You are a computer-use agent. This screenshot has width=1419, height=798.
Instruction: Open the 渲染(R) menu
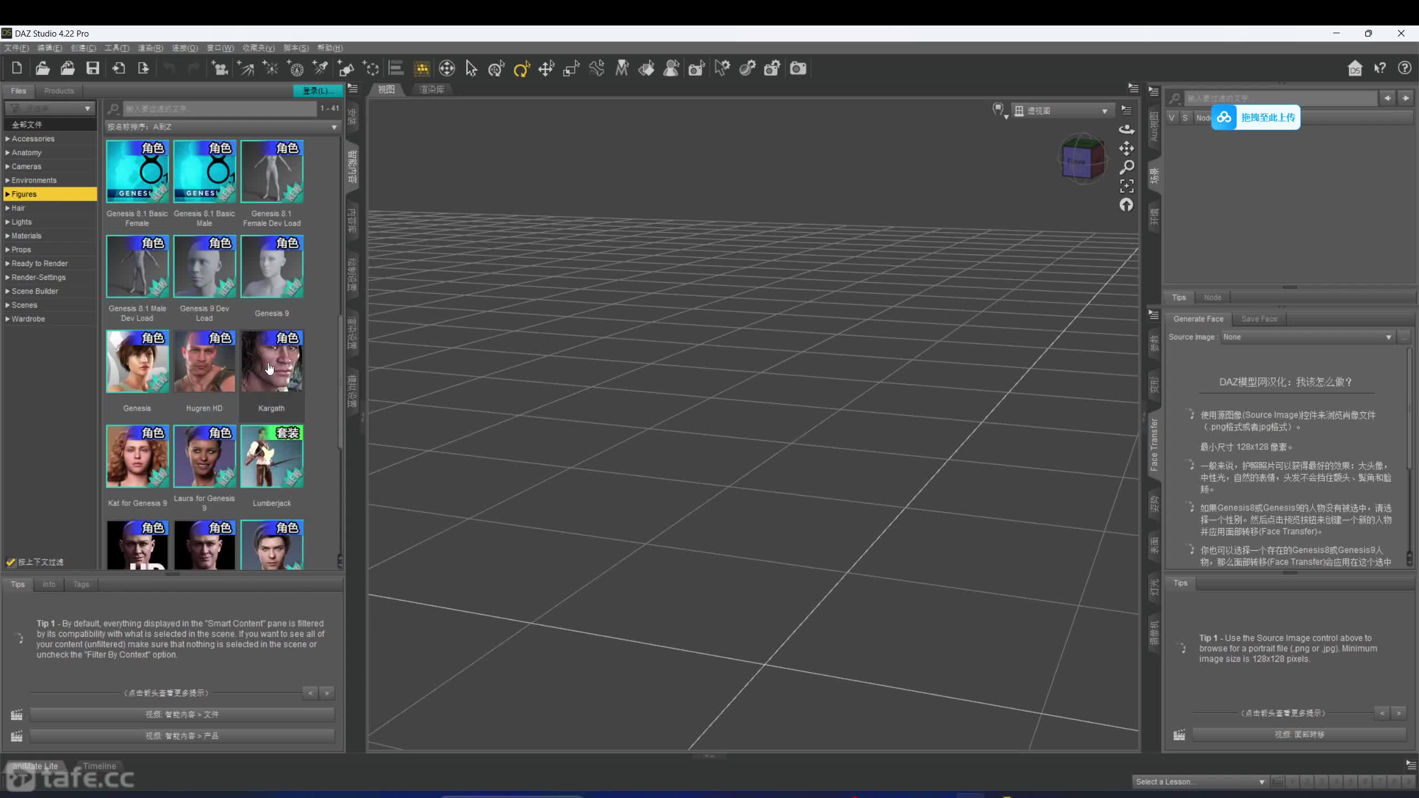point(150,48)
